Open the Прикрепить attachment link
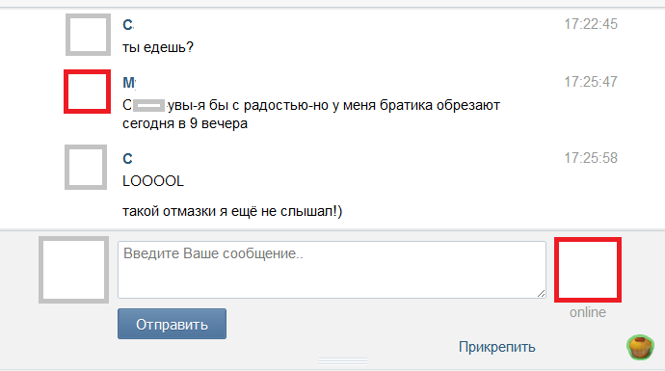 coord(497,347)
